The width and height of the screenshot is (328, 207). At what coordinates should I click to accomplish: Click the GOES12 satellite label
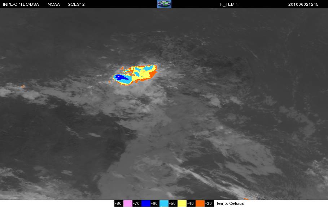(x=76, y=4)
